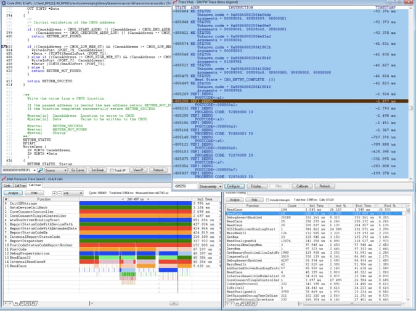Switch to the Call Tree tab

[x=20, y=185]
